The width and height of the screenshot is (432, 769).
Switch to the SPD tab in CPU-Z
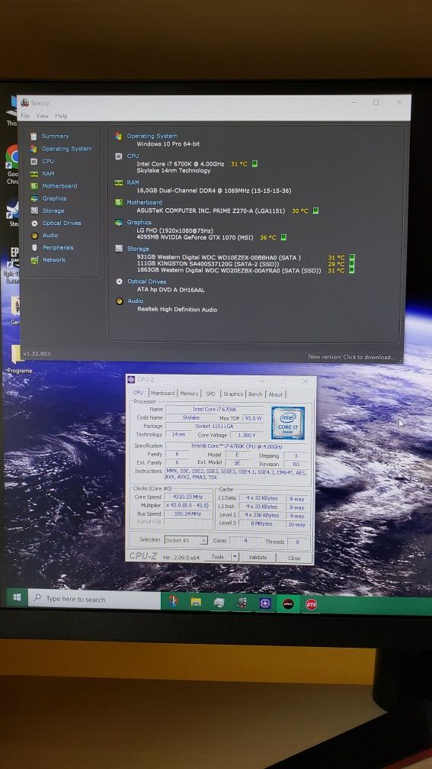210,394
